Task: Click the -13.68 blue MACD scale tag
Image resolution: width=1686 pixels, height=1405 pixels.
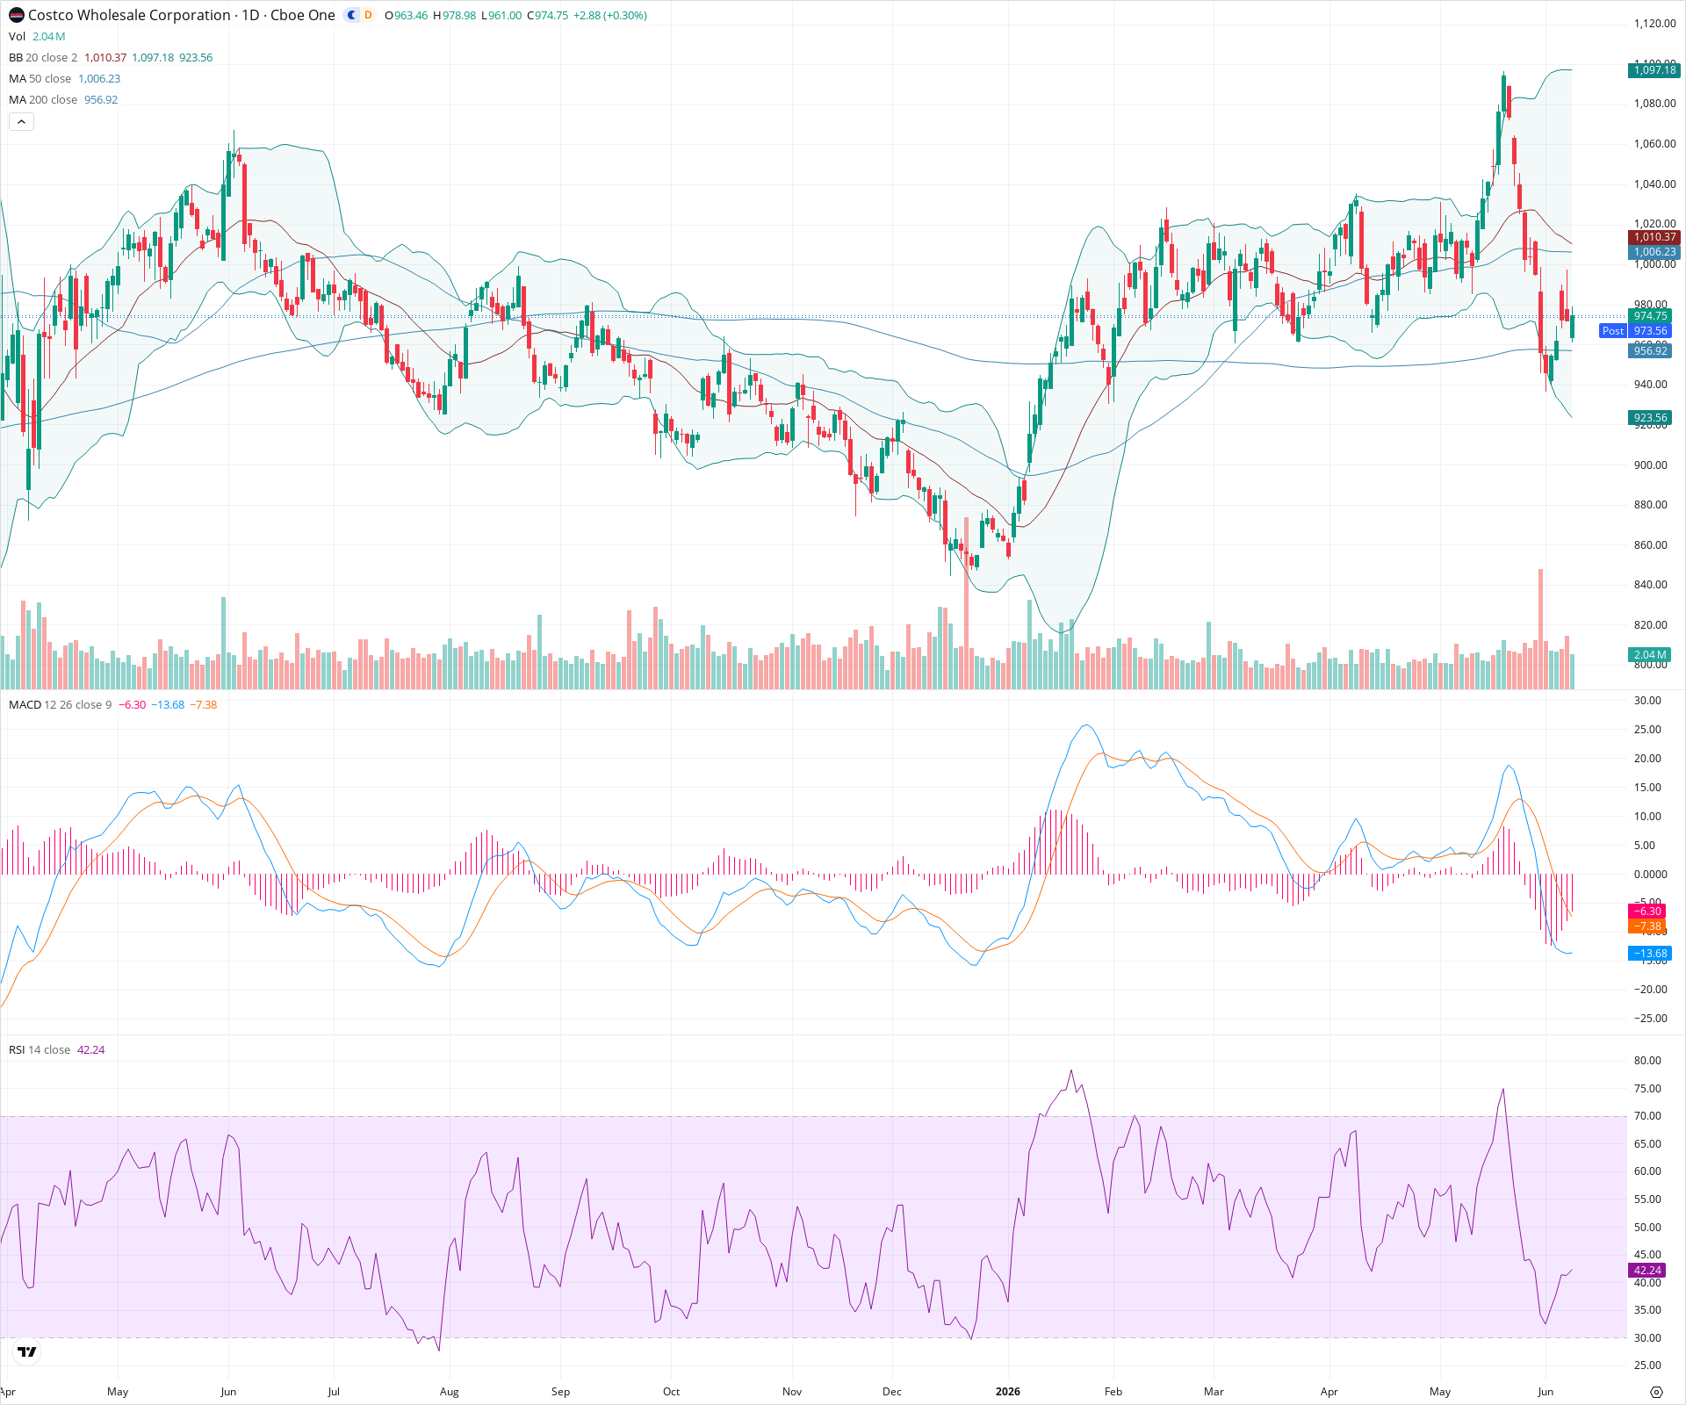Action: click(x=1650, y=954)
